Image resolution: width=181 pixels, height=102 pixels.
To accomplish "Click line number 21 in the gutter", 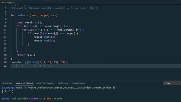I will [5, 66].
